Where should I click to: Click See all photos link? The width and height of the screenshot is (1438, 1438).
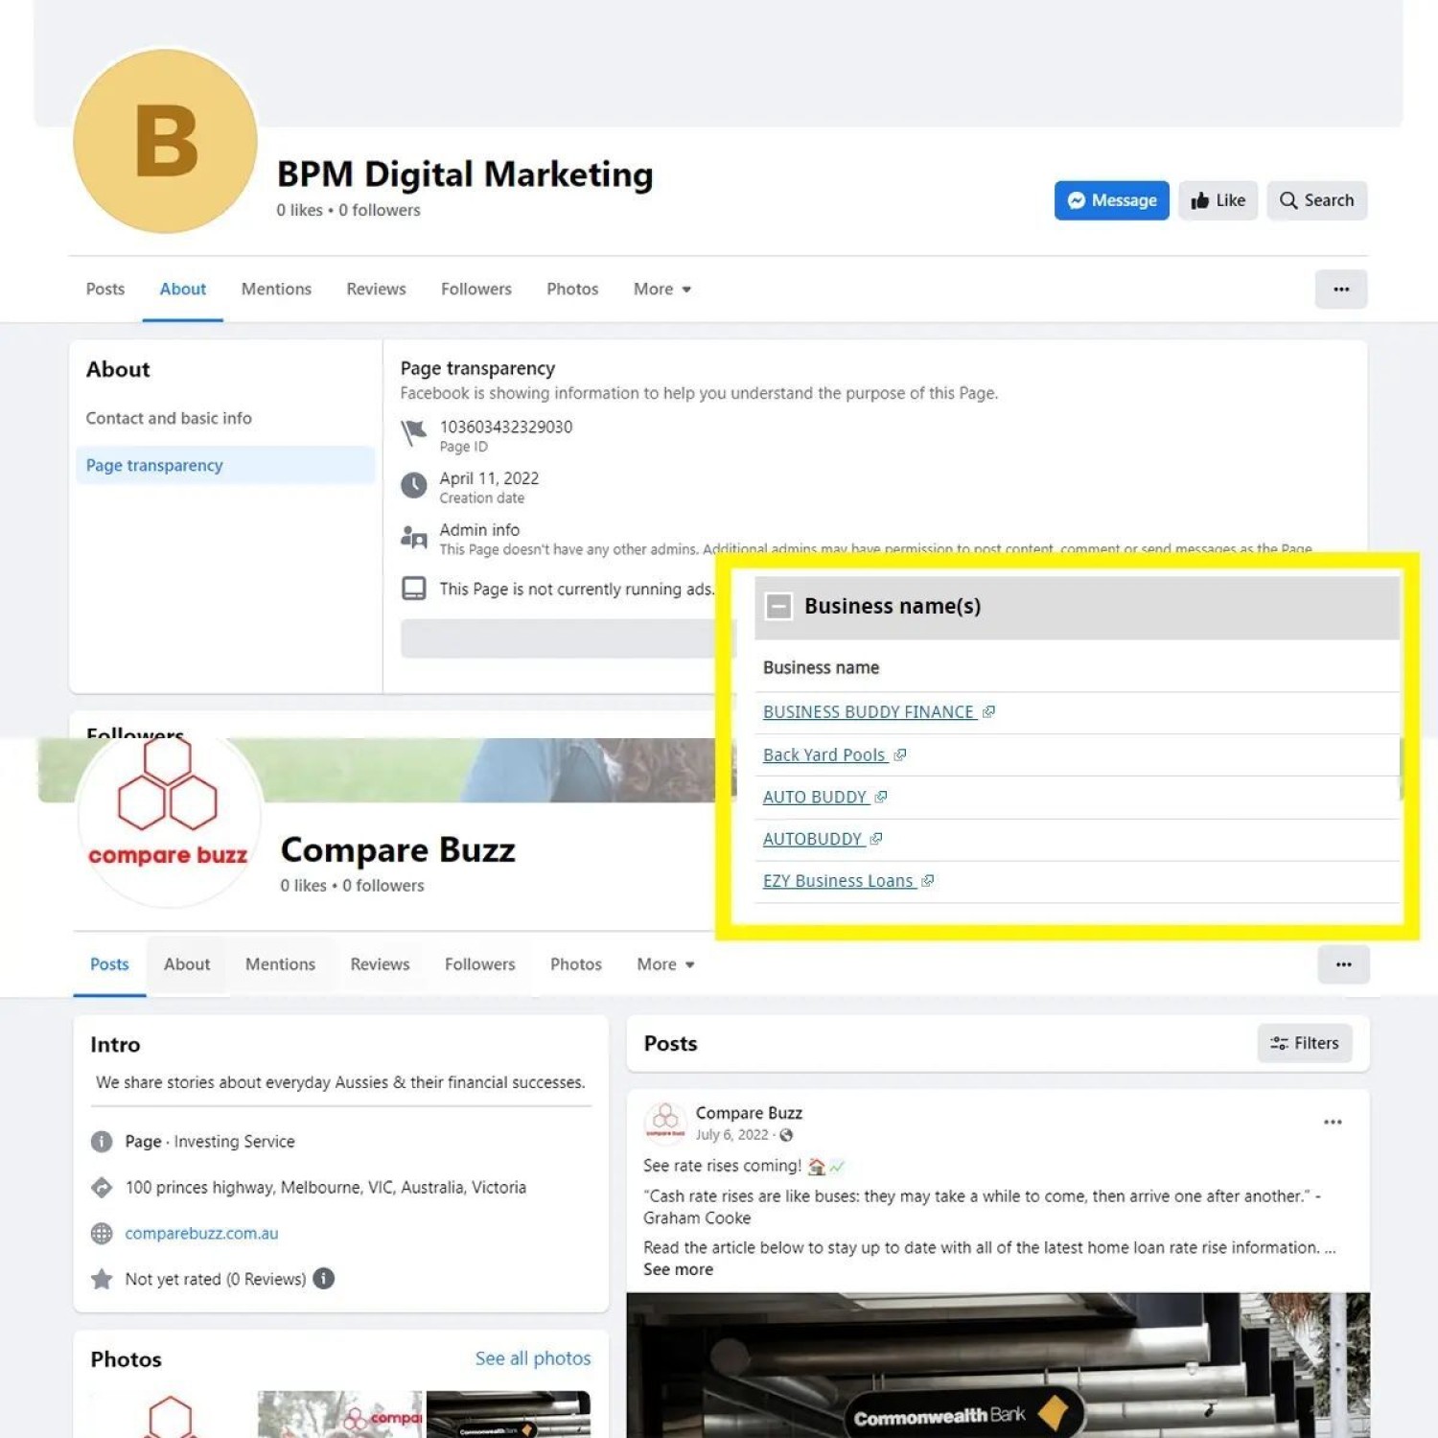tap(533, 1358)
